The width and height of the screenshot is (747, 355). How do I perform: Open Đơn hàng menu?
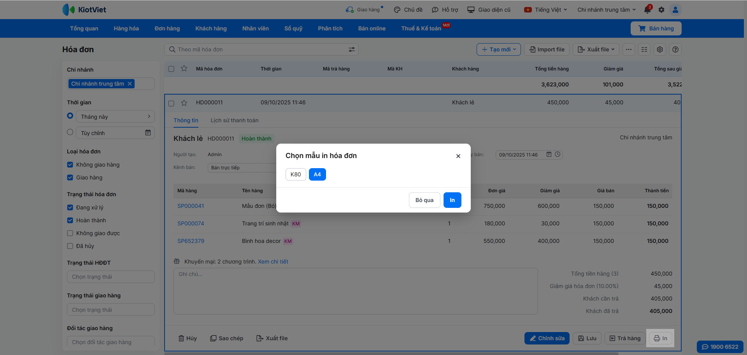coord(167,28)
